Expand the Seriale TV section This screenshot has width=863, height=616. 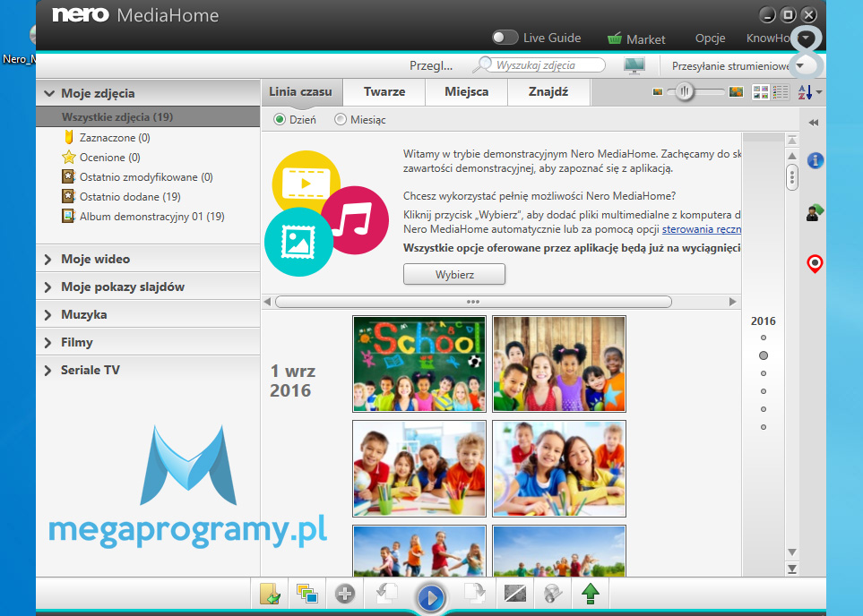(47, 370)
